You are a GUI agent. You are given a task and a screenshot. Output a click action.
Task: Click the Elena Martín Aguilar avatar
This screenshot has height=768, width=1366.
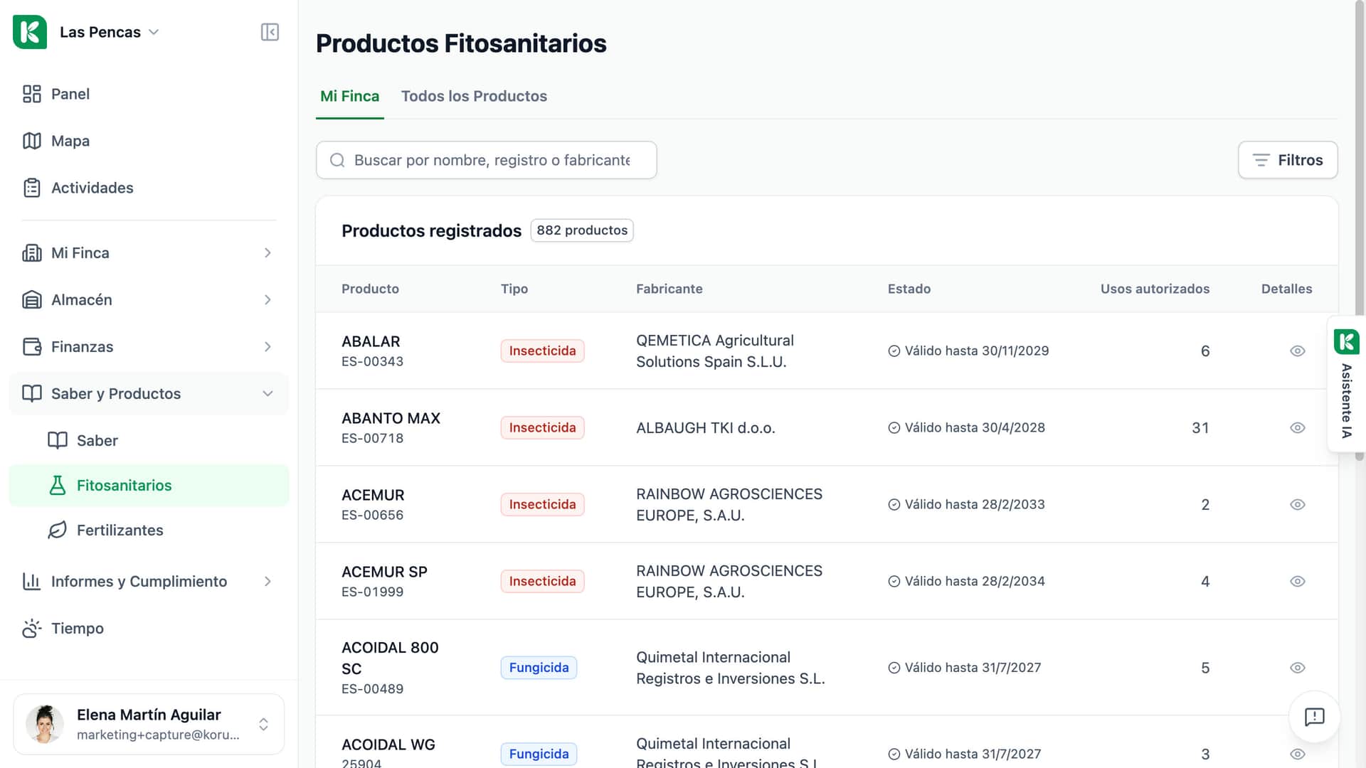pyautogui.click(x=44, y=724)
